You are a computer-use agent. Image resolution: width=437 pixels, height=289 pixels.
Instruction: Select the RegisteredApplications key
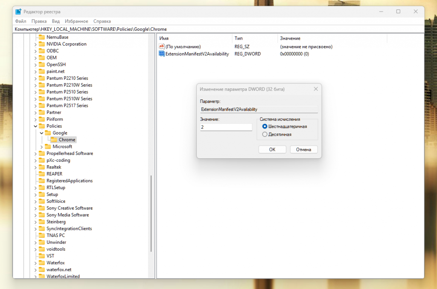click(x=70, y=181)
